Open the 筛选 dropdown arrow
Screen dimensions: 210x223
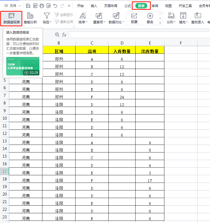click(x=51, y=22)
